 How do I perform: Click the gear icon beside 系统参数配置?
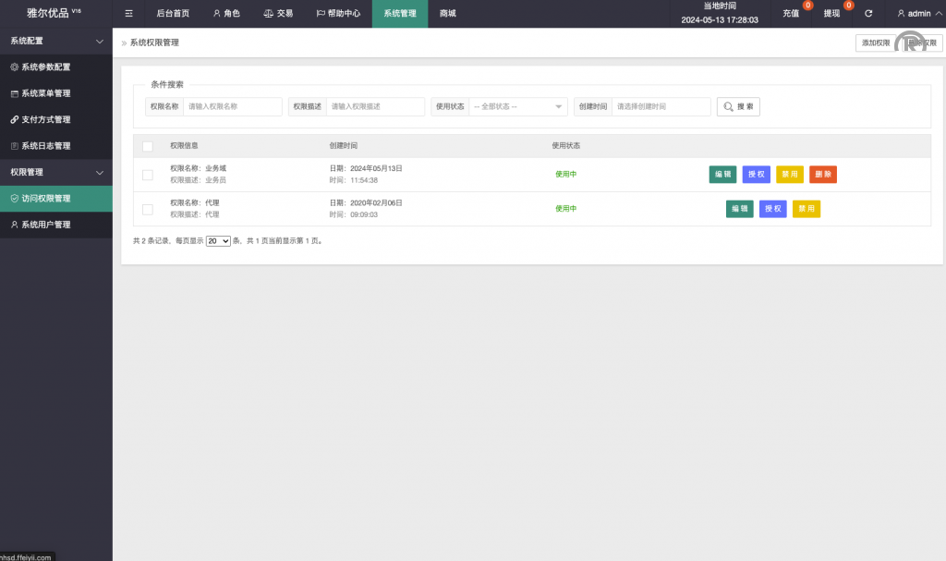pos(14,67)
